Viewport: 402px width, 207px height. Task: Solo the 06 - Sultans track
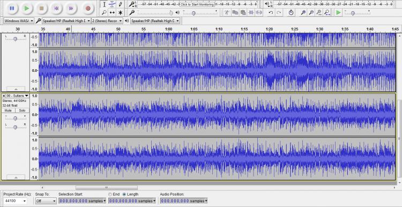pyautogui.click(x=22, y=110)
